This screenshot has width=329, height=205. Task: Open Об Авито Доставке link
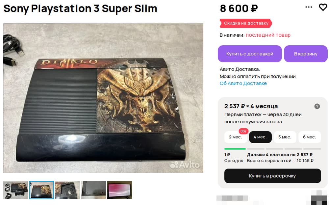coord(243,83)
